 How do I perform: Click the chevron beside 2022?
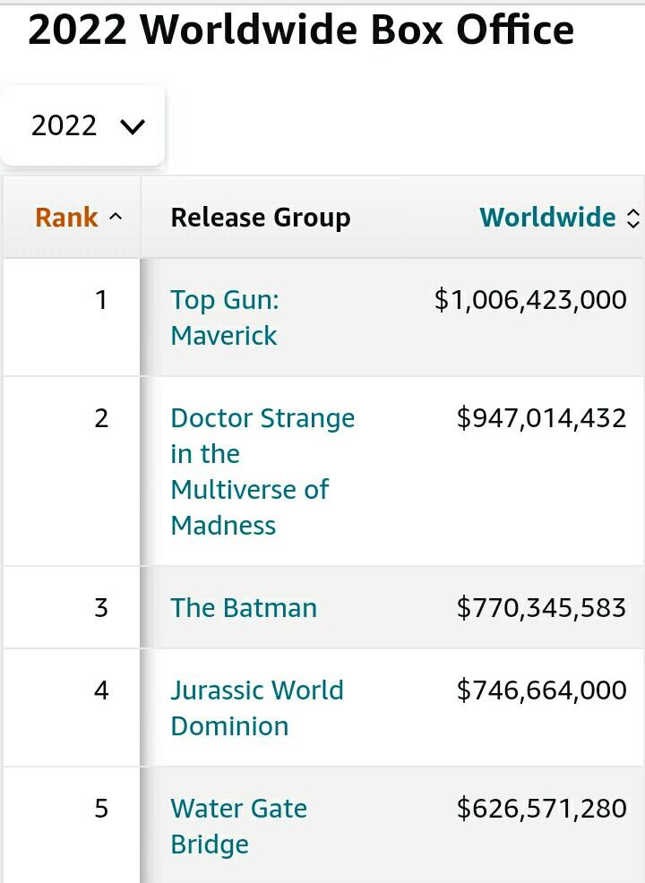click(132, 126)
